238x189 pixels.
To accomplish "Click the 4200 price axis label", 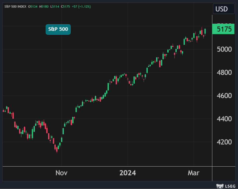I will click(224, 142).
